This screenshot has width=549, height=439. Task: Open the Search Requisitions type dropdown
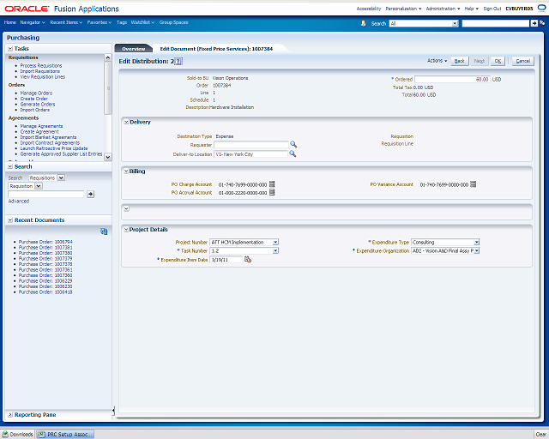61,177
